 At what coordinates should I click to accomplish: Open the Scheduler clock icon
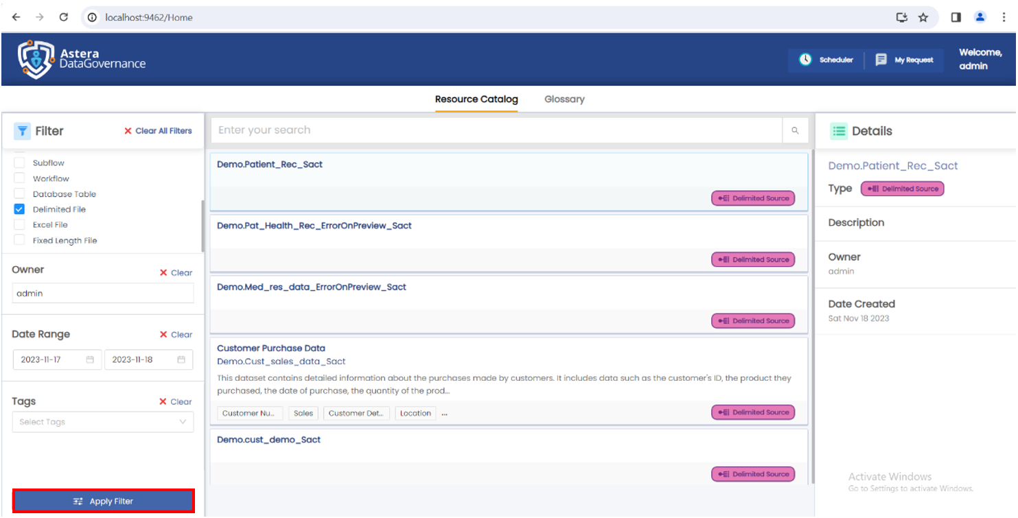coord(805,60)
